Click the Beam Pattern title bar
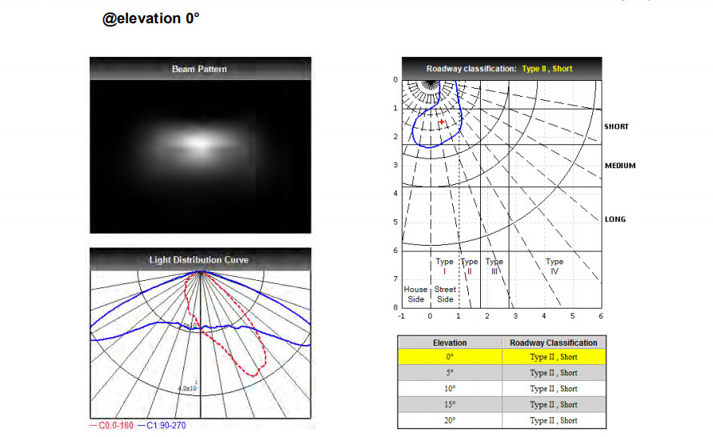Screen dimensions: 713x437 pos(199,69)
